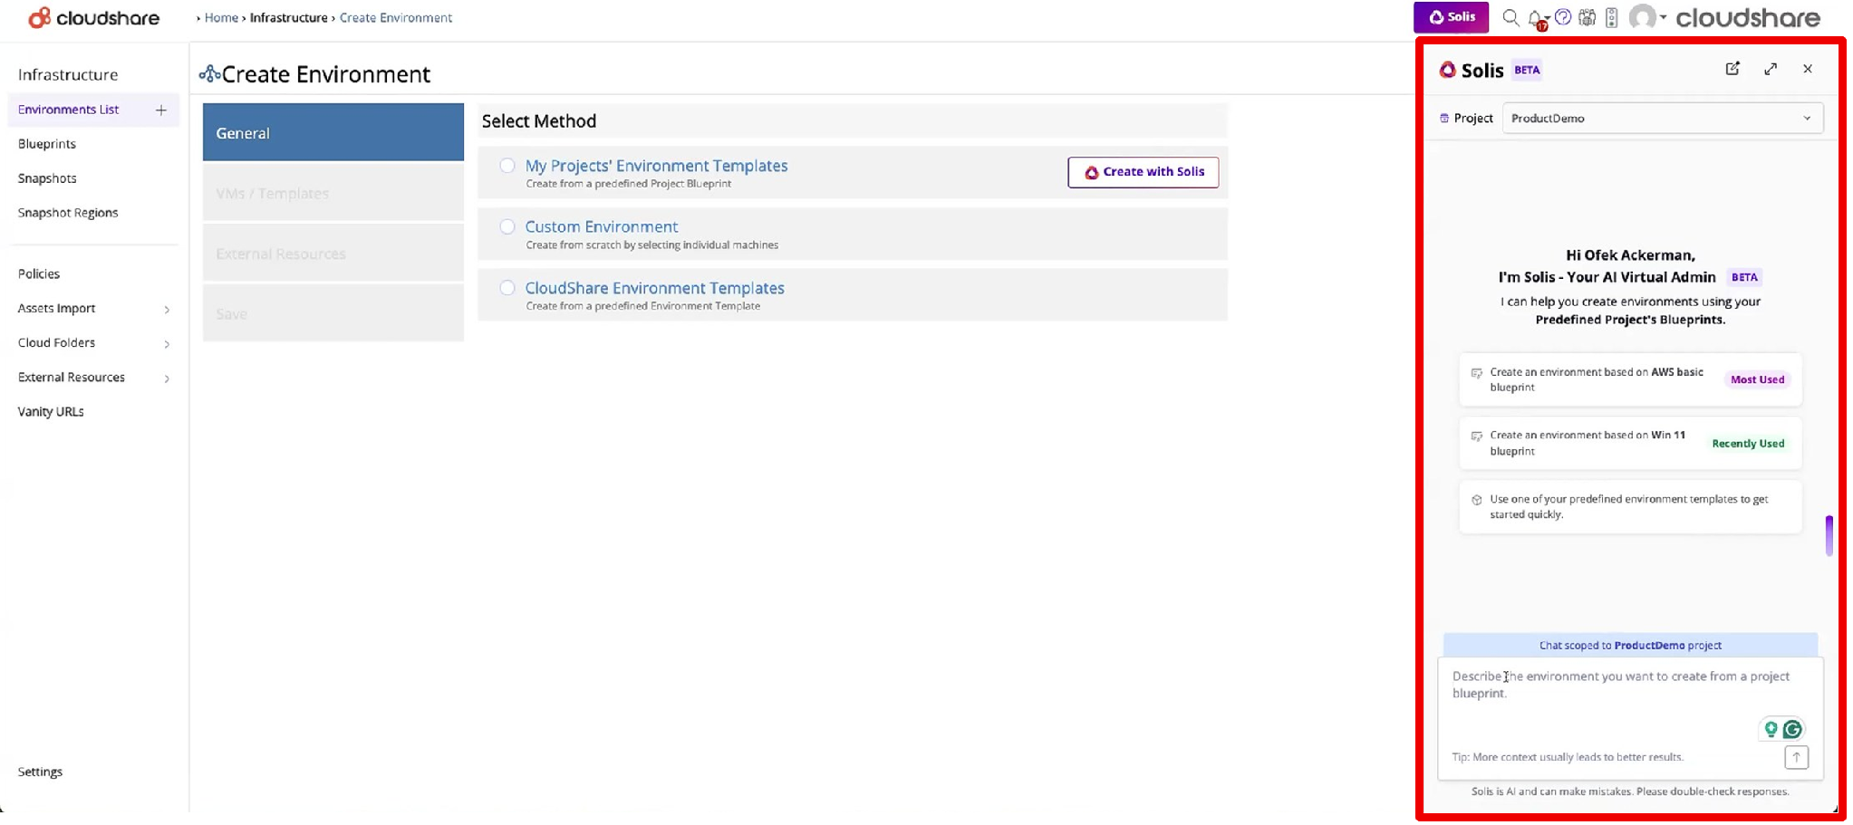The image size is (1853, 825).
Task: Go to Home breadcrumb link
Action: click(221, 18)
